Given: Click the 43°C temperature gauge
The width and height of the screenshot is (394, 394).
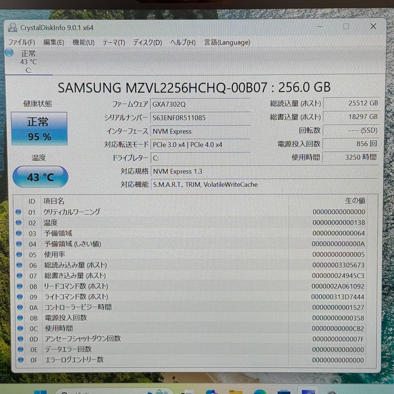Looking at the screenshot, I should pyautogui.click(x=40, y=177).
